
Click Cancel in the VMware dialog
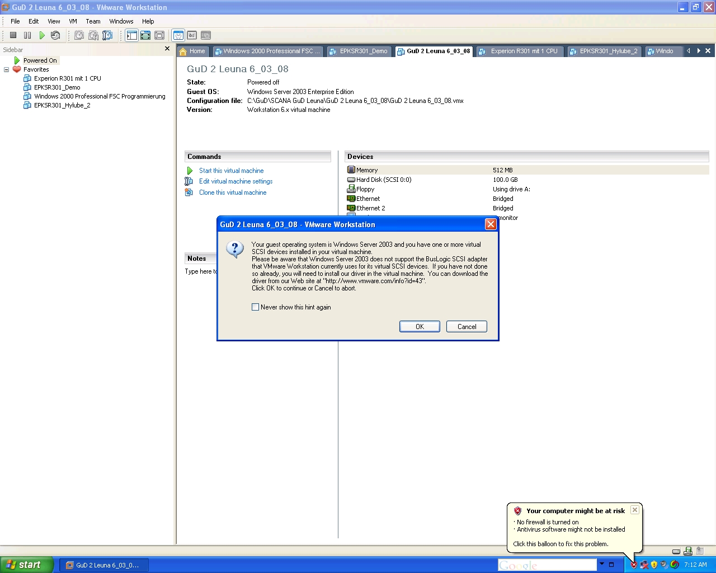tap(467, 327)
